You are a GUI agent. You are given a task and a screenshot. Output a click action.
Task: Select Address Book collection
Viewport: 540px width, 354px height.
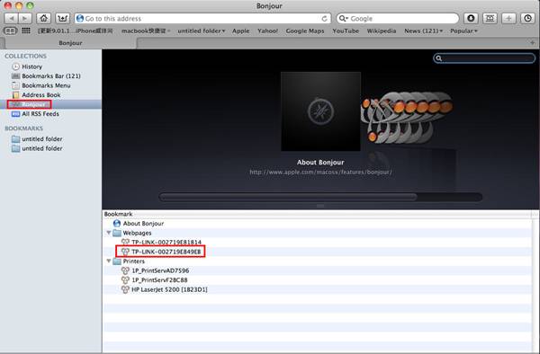point(41,95)
